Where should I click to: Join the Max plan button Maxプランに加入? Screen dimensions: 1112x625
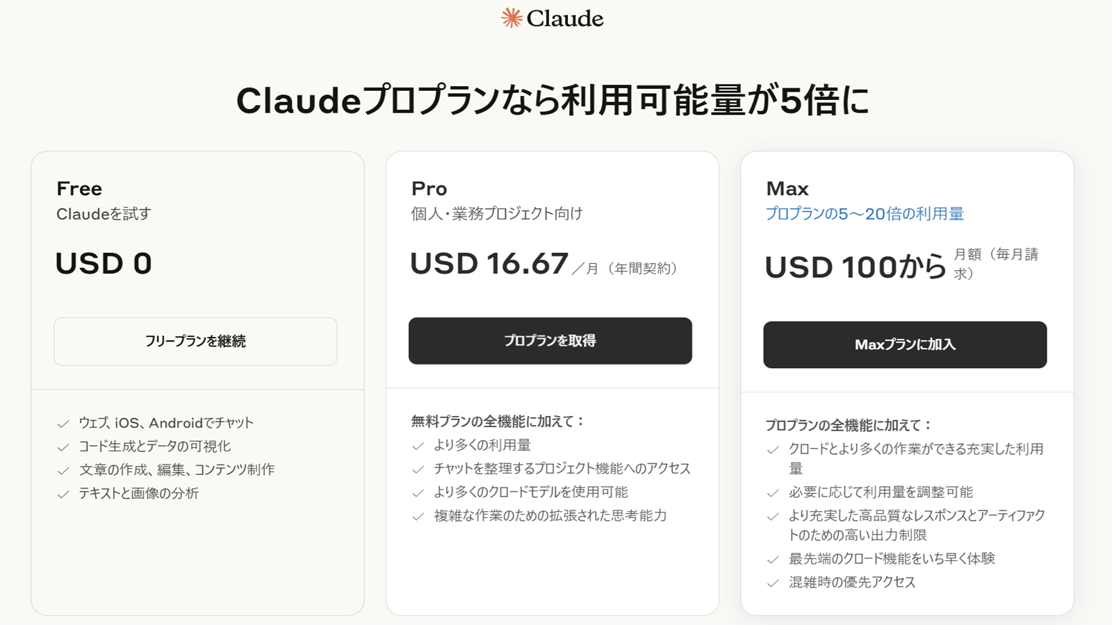[x=905, y=344]
